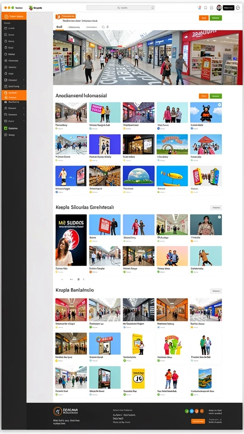The image size is (244, 434).
Task: Switch to the second tab above the mall banner
Action: coord(74,27)
